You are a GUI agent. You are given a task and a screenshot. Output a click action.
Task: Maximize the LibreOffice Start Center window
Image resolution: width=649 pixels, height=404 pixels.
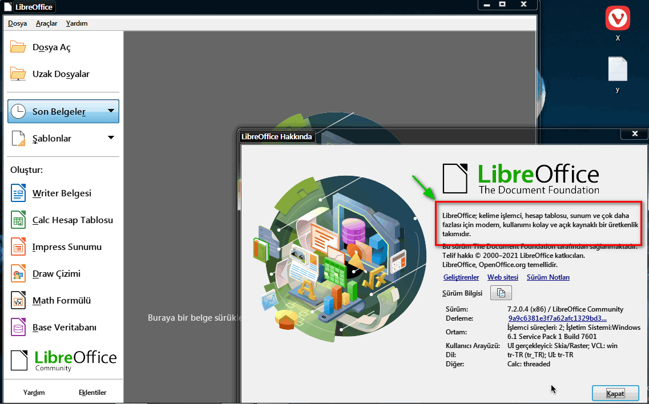tap(502, 4)
